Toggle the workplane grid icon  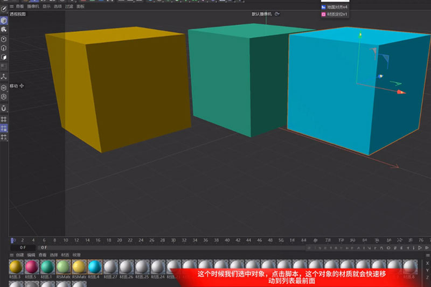click(4, 119)
